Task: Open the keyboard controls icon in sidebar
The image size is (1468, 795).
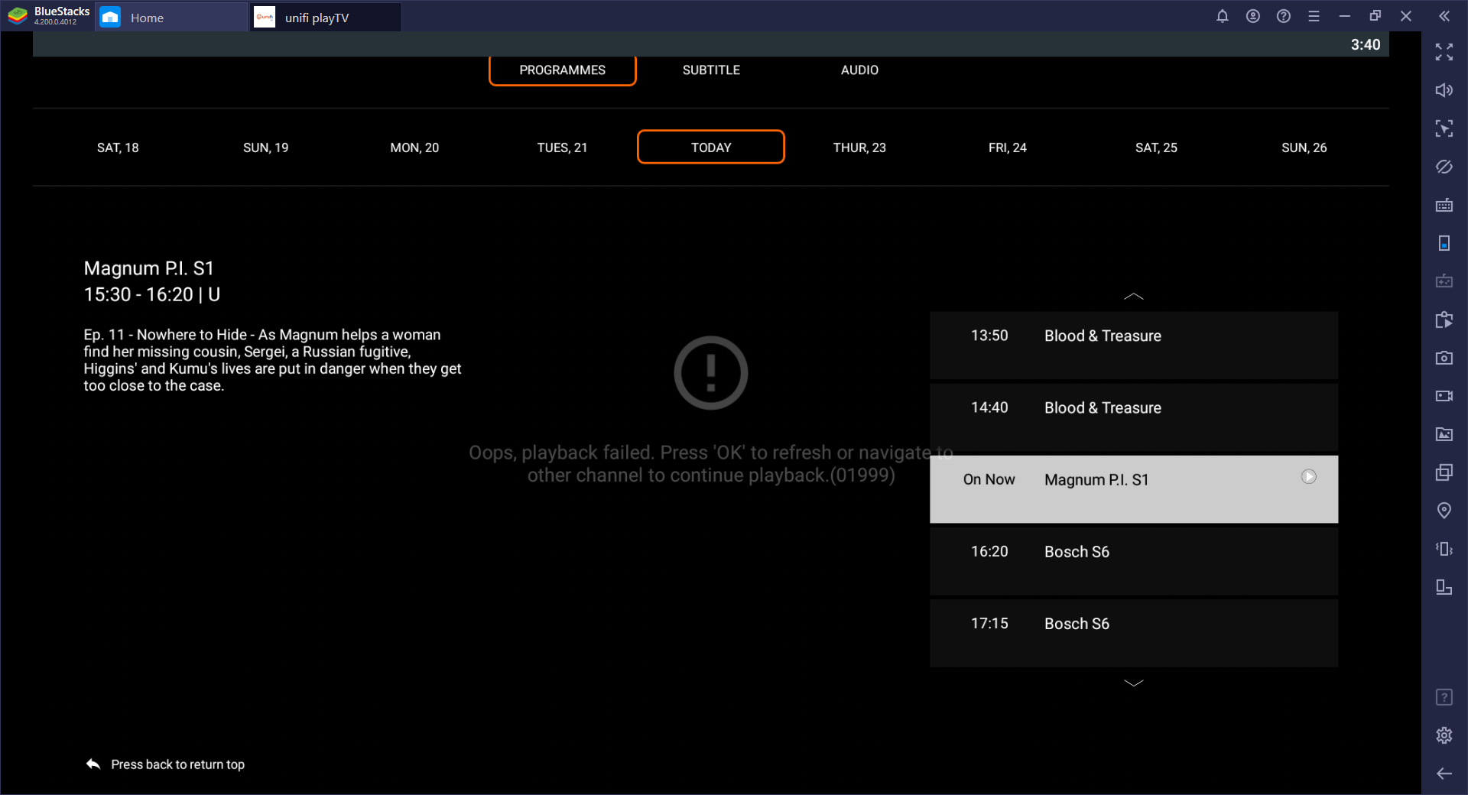Action: coord(1444,205)
